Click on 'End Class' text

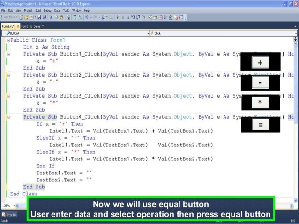pos(24,194)
